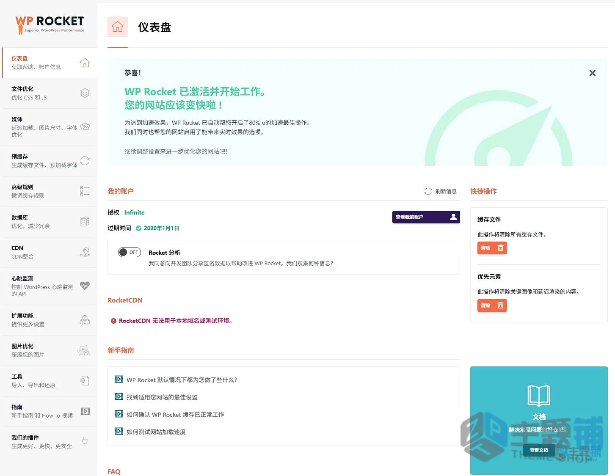Open the 文件优化 sidebar menu
615x476 pixels.
point(50,93)
